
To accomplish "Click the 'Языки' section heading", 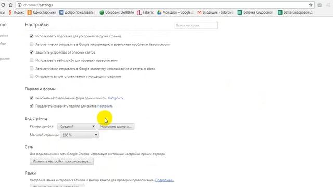I will click(30, 173).
